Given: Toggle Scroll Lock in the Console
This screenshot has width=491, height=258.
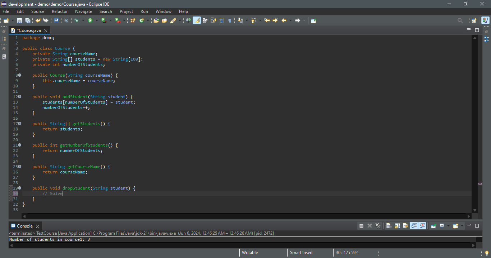Looking at the screenshot, I should [397, 226].
